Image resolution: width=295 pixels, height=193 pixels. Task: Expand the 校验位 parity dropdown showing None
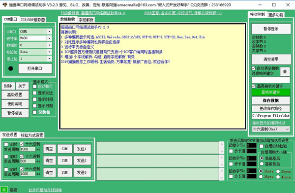pyautogui.click(x=49, y=52)
